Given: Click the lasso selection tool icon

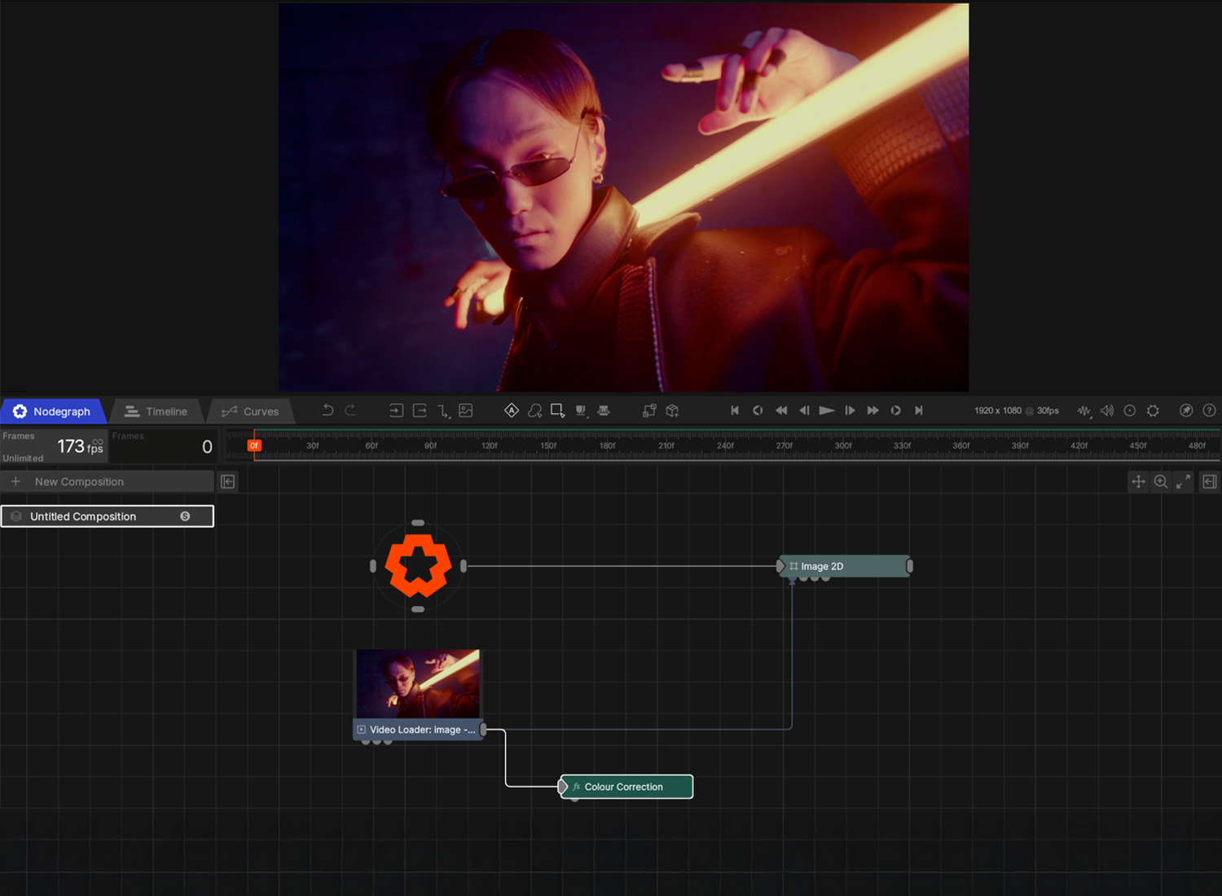Looking at the screenshot, I should point(534,411).
